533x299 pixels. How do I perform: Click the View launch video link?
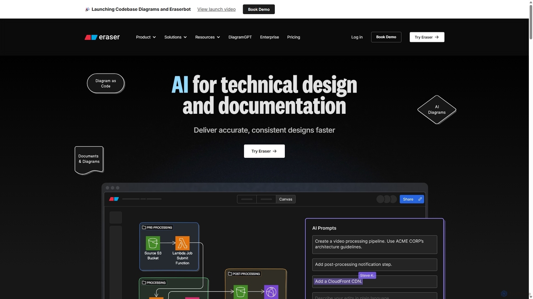pyautogui.click(x=217, y=9)
